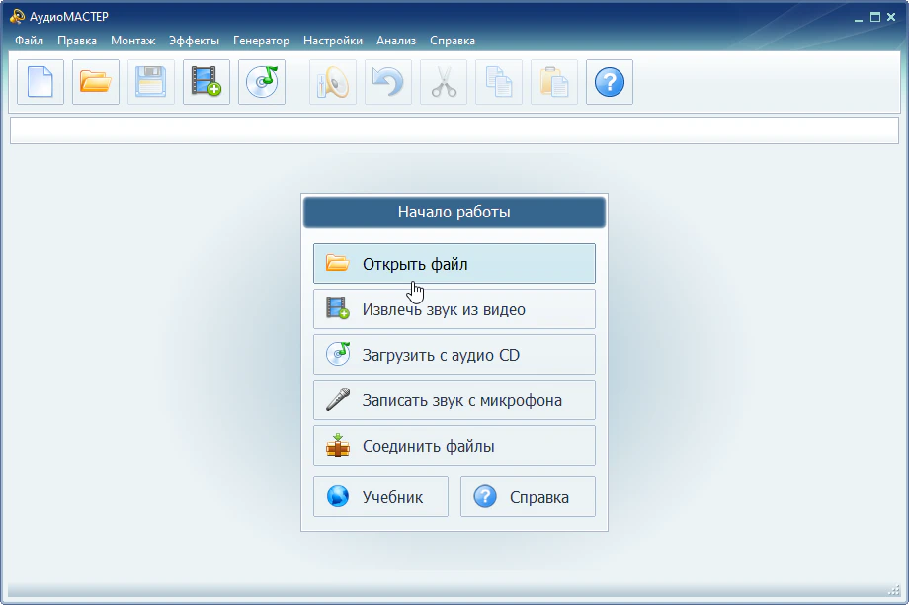
Task: Open the Эффекты menu
Action: coord(194,41)
